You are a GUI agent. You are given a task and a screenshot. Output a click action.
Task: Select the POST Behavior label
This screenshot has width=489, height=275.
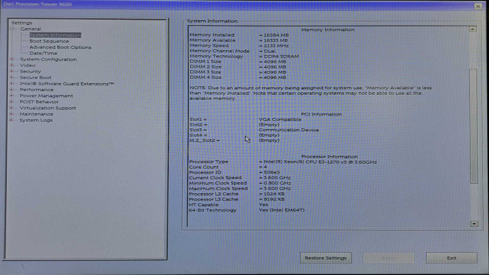pyautogui.click(x=39, y=101)
